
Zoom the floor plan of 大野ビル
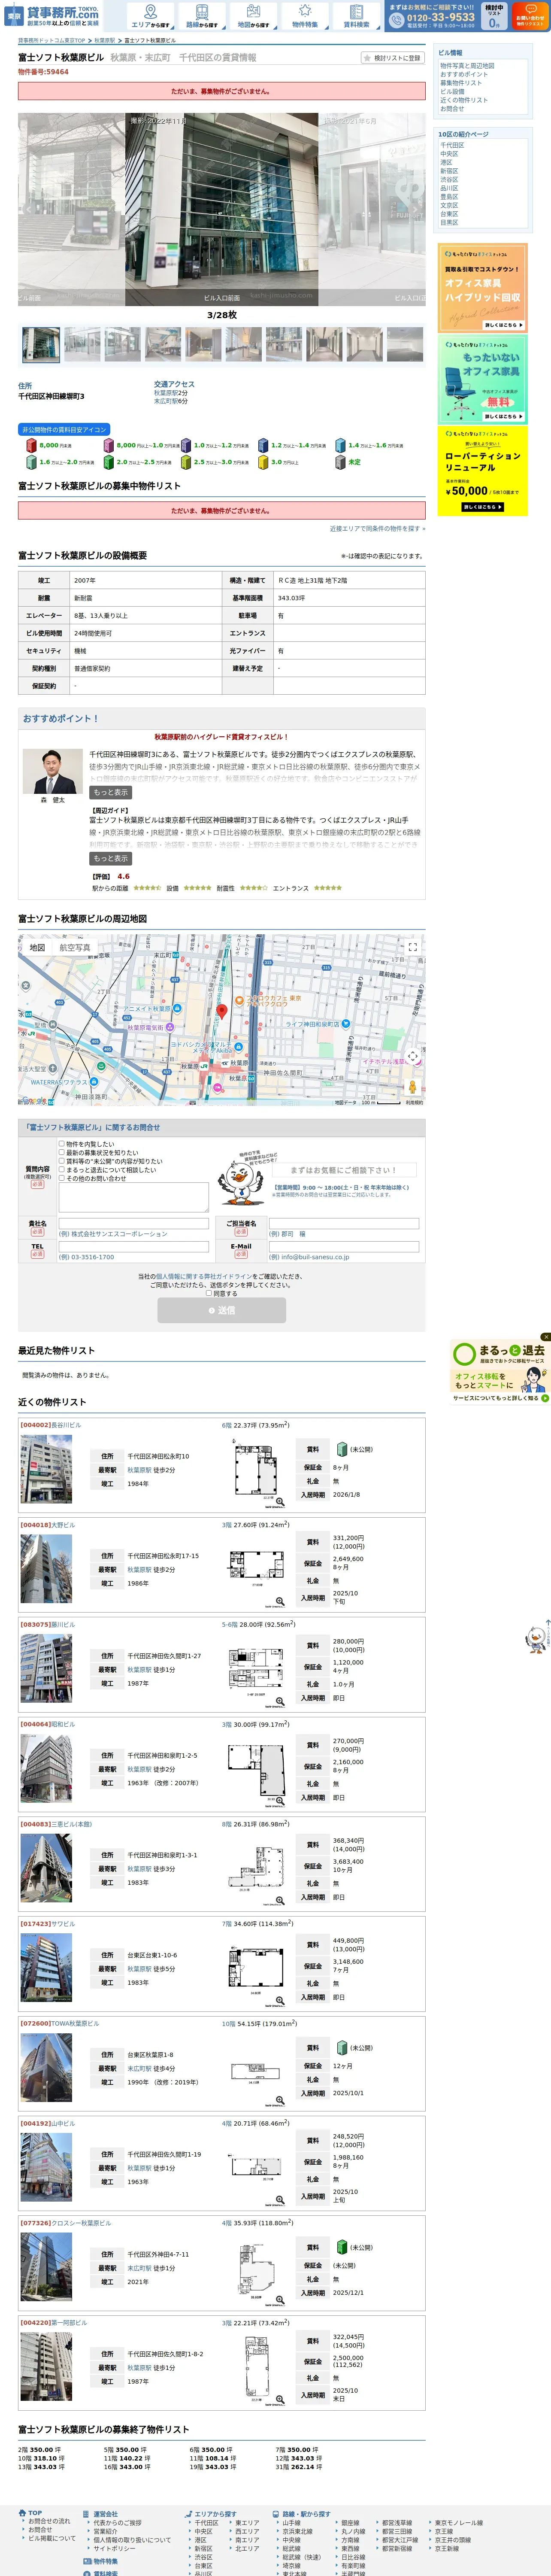coord(280,1602)
